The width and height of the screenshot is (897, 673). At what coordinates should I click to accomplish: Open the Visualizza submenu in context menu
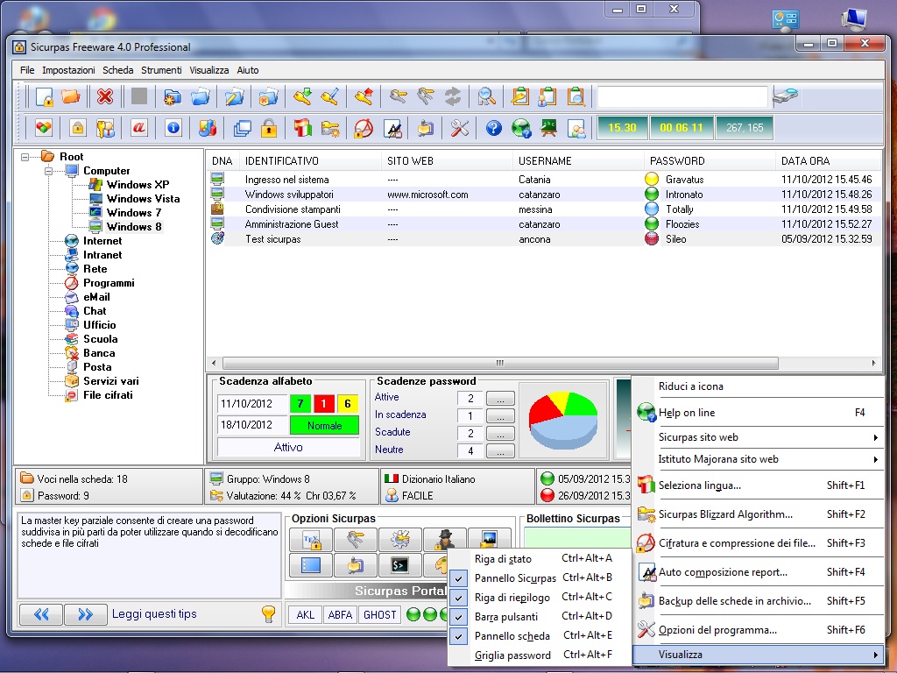[x=759, y=655]
